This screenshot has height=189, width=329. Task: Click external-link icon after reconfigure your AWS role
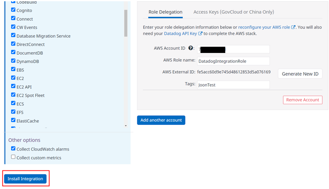pyautogui.click(x=293, y=27)
